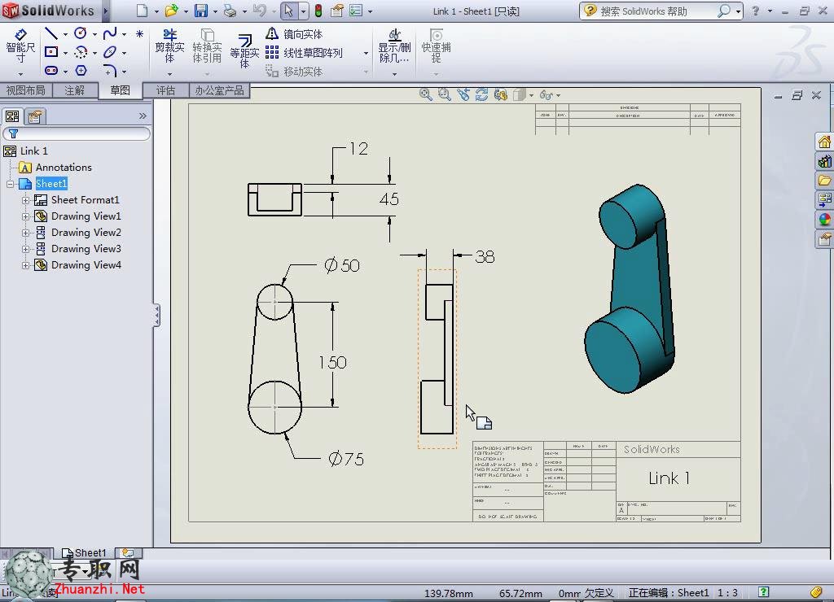The image size is (834, 602).
Task: Click the Linear Sketch Pattern (线性草图阵列) tool
Action: point(305,53)
